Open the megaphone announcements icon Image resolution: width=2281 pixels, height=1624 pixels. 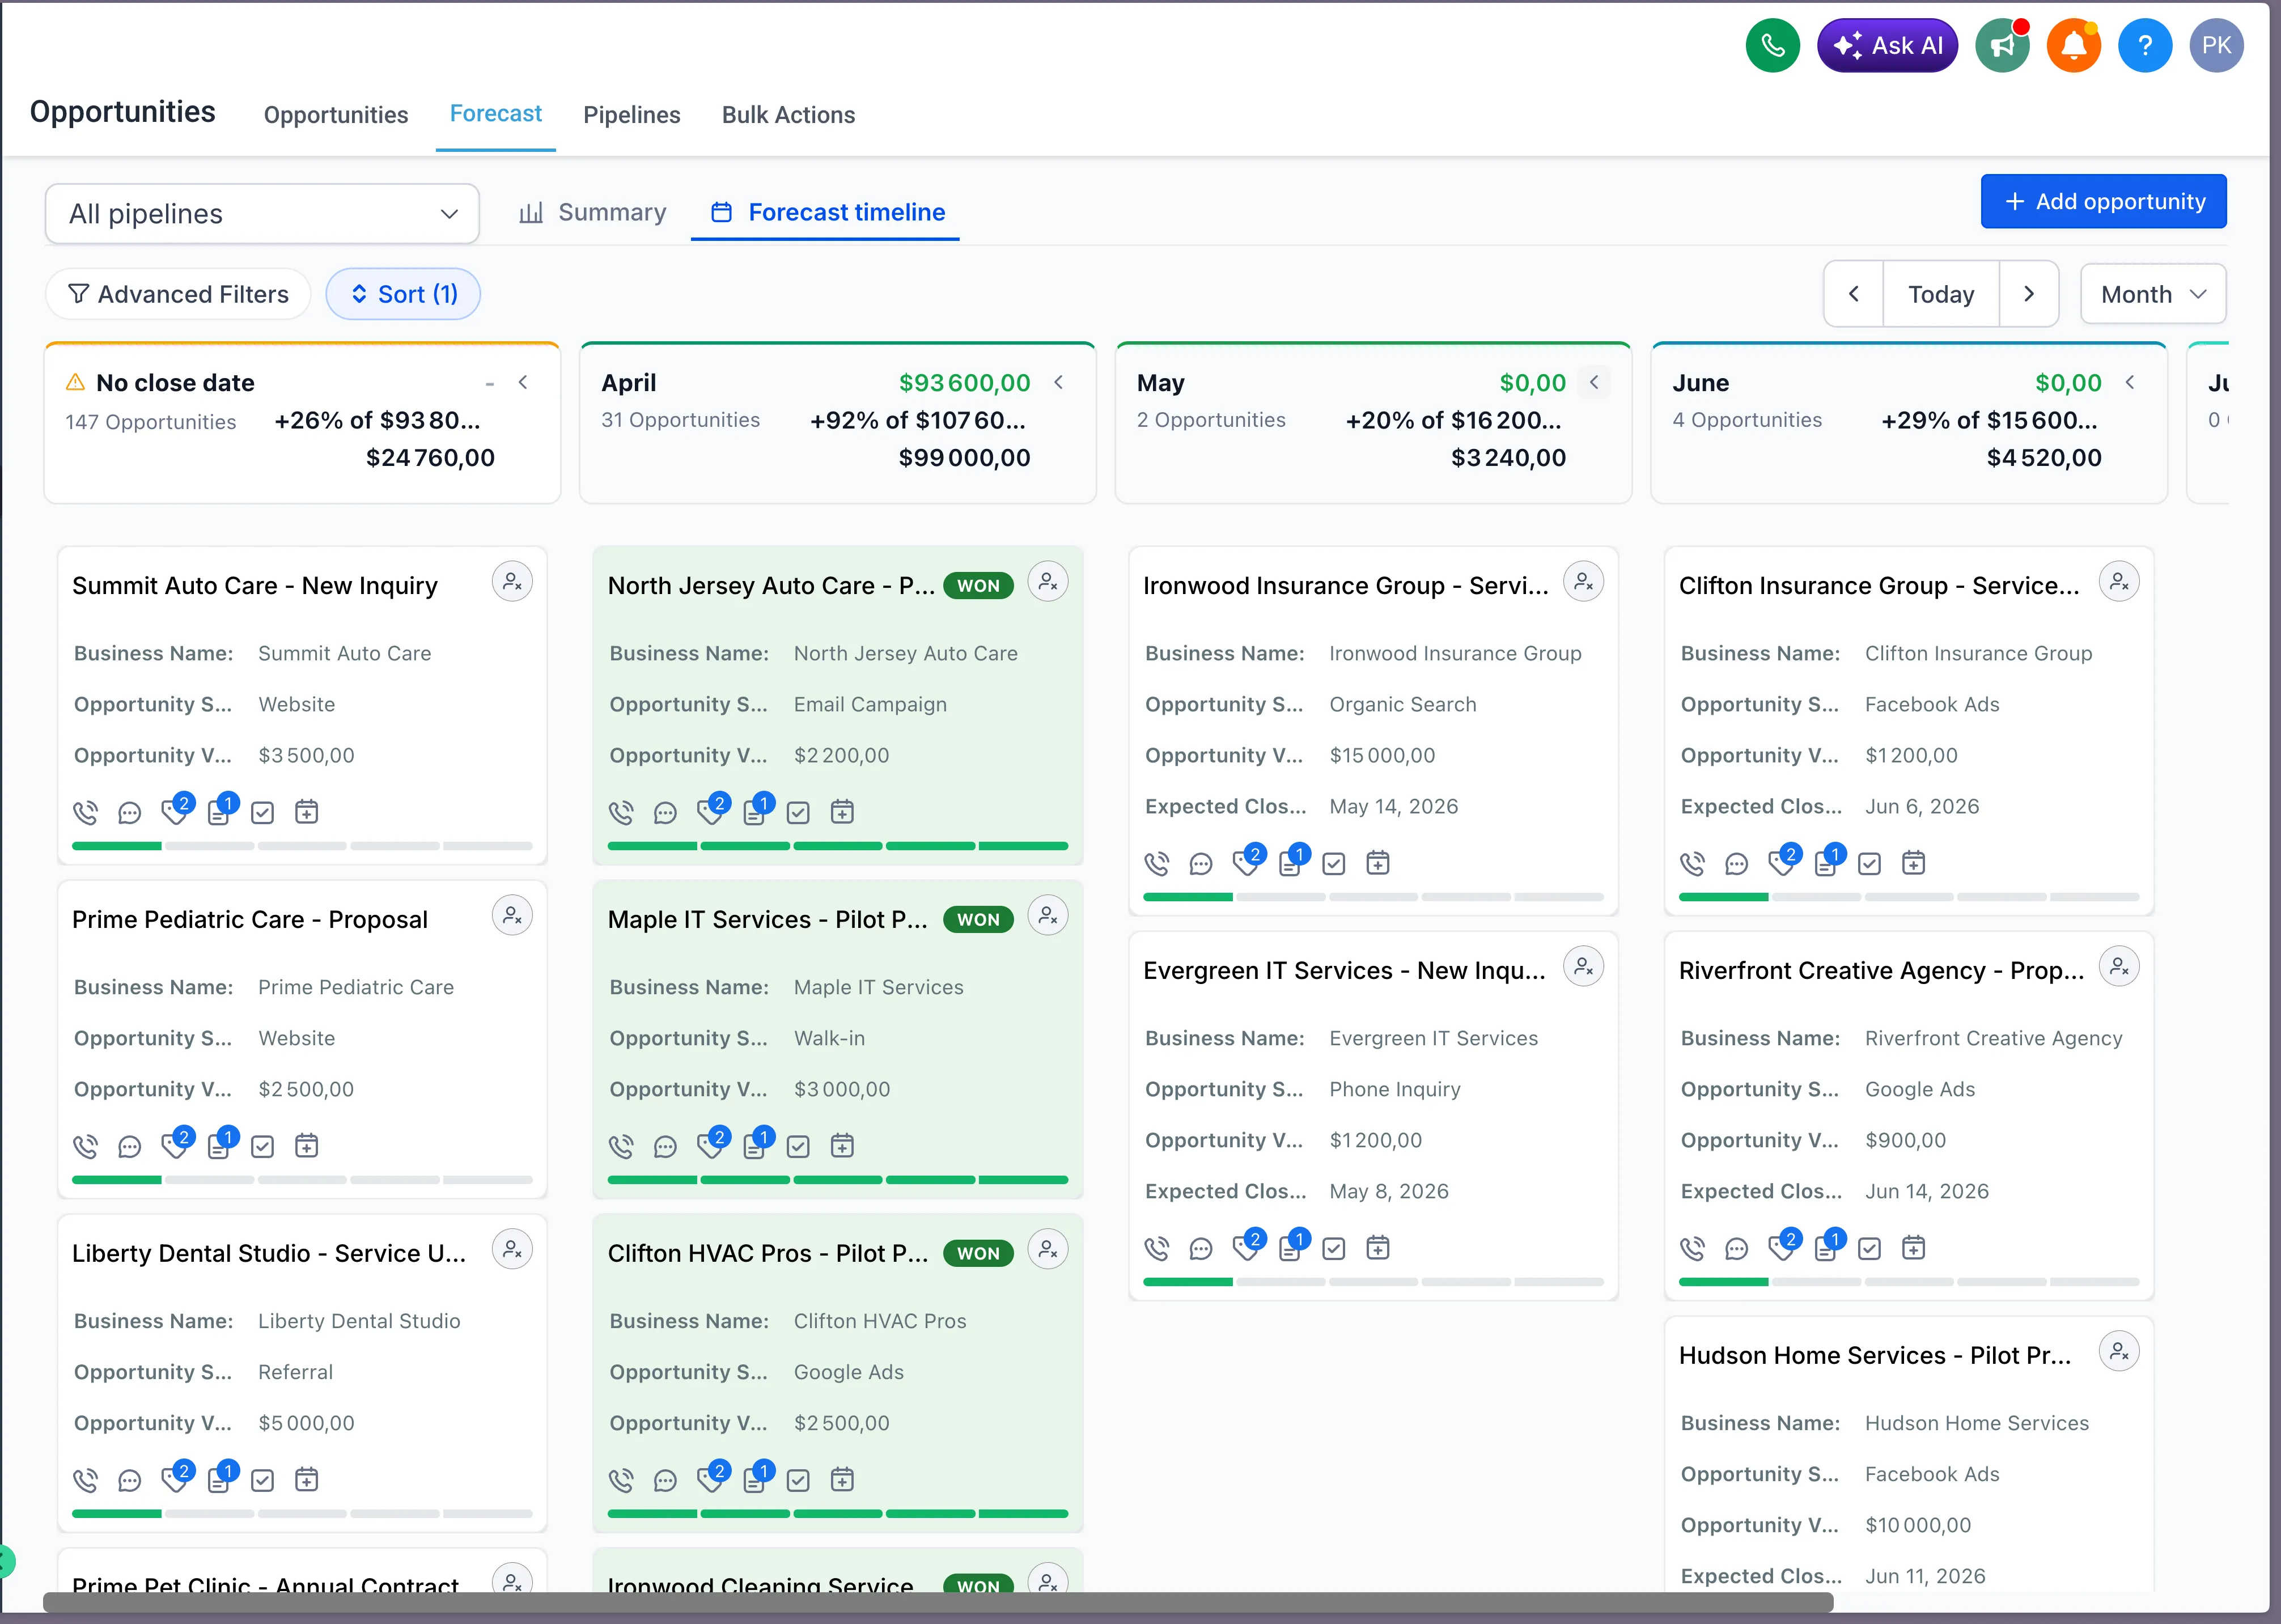(2002, 46)
